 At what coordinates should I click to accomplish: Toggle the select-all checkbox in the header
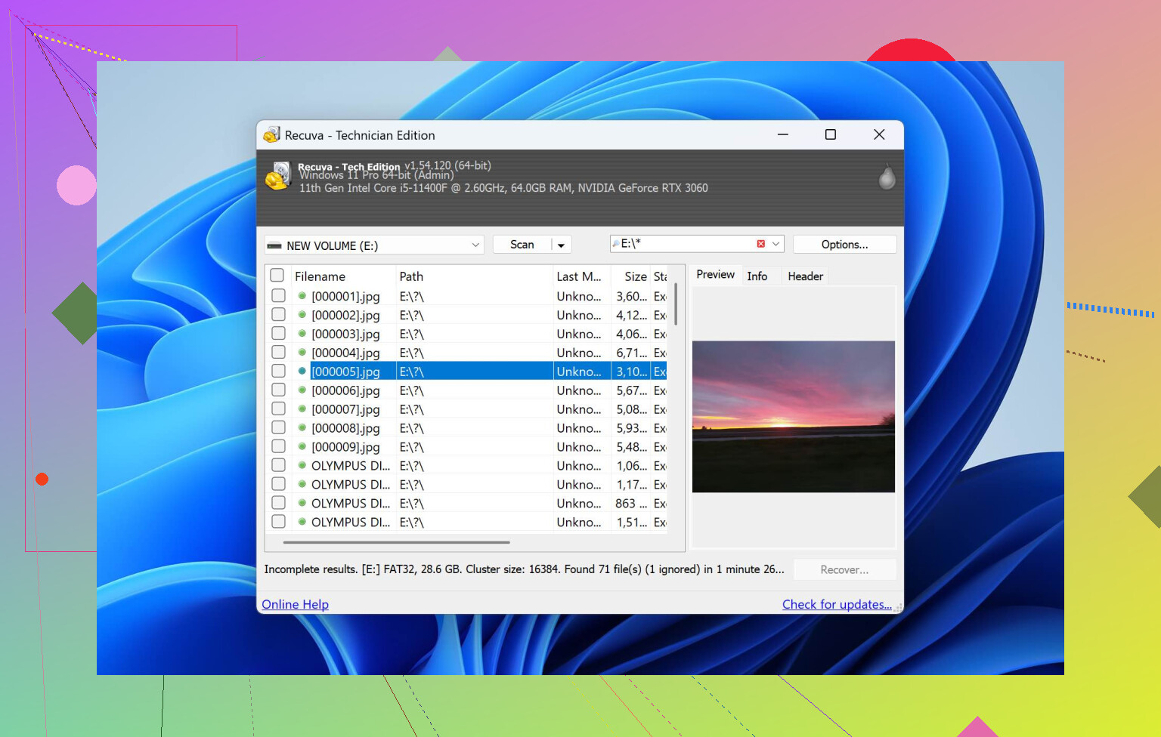[277, 276]
